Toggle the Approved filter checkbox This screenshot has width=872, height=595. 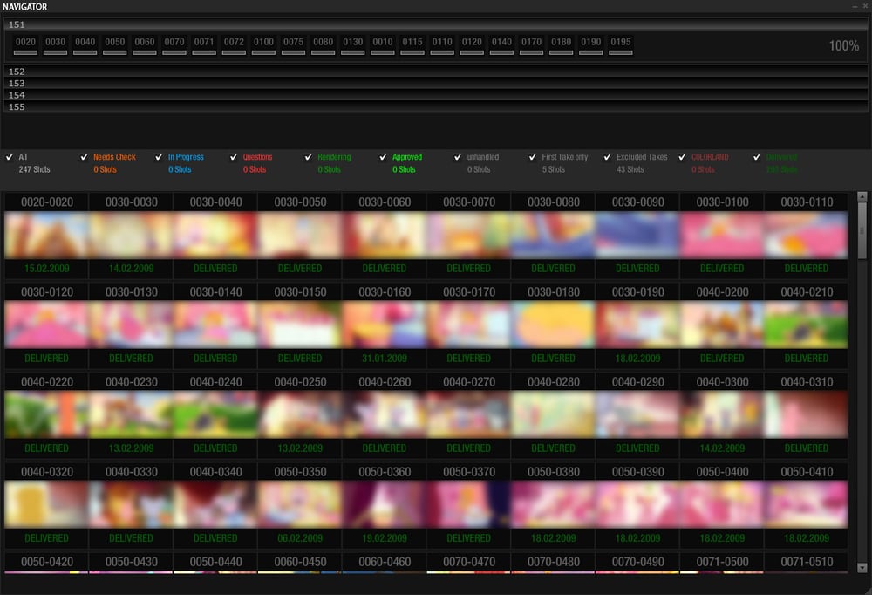click(383, 157)
